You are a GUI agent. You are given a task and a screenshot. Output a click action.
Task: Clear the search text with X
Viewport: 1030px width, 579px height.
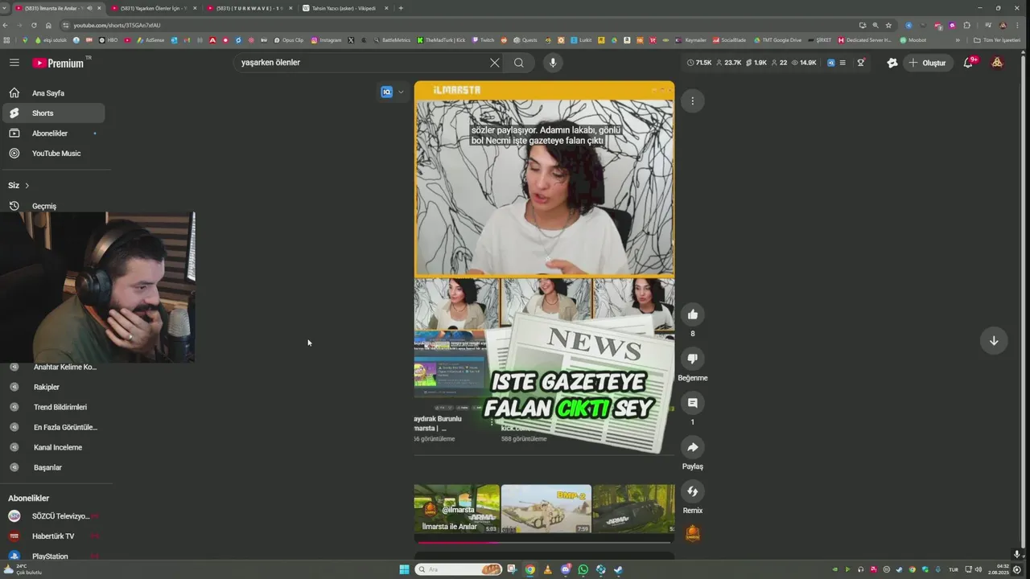pos(494,63)
